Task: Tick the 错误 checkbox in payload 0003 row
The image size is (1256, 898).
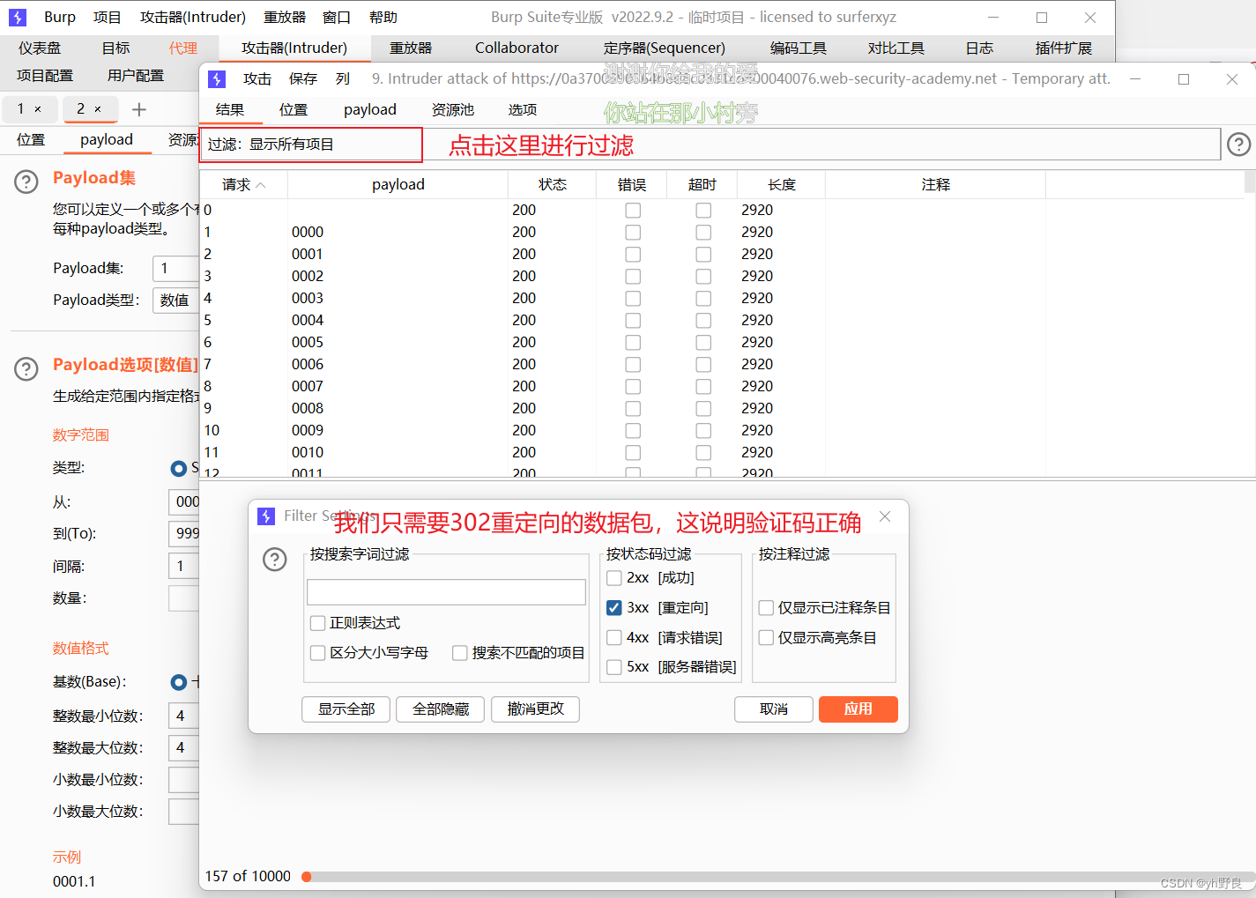Action: pos(633,299)
